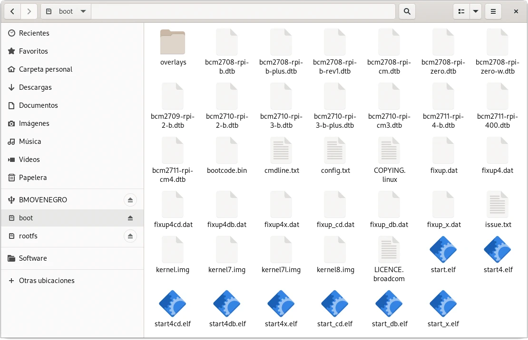Open Documentos from the sidebar
Viewport: 528px width, 340px height.
point(38,105)
